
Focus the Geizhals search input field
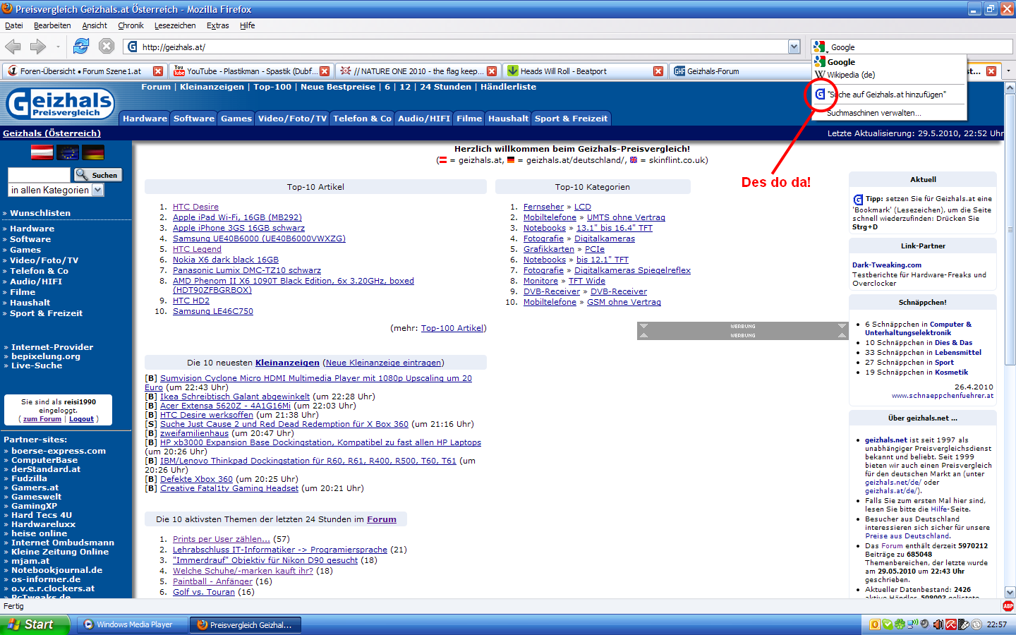coord(39,175)
